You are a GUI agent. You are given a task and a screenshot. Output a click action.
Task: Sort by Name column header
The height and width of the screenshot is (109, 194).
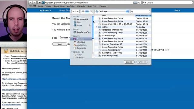pos(115,16)
